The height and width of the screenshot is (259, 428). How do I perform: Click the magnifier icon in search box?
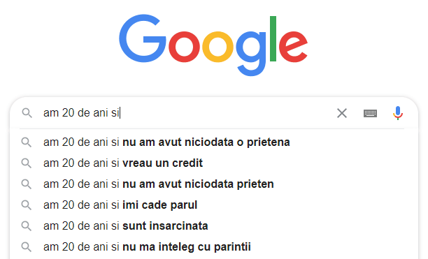[27, 113]
